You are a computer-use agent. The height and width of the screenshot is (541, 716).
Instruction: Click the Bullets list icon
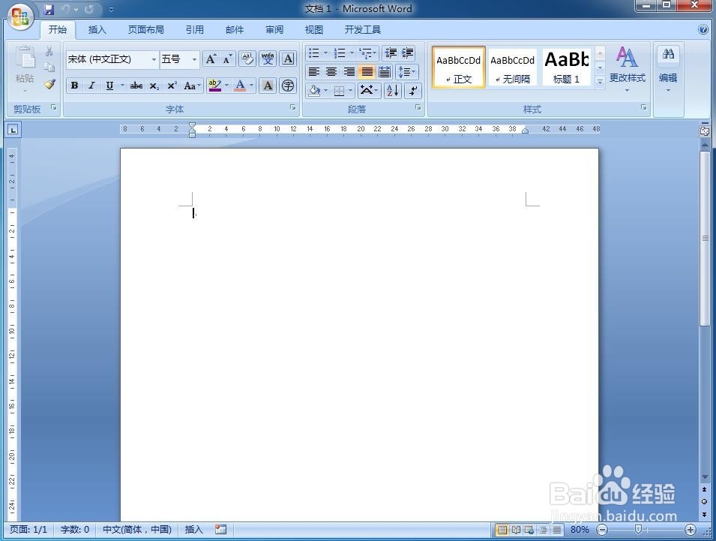[313, 53]
